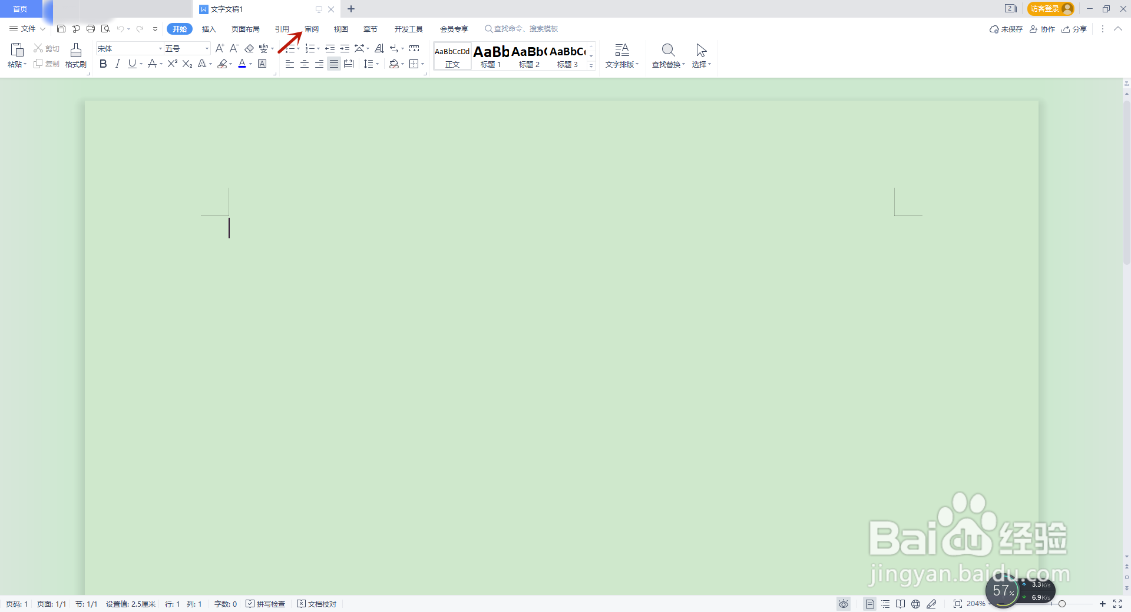
Task: Decrease font size with A- icon
Action: coord(234,48)
